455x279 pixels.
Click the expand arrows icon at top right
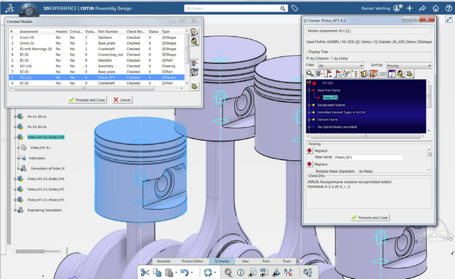point(449,19)
